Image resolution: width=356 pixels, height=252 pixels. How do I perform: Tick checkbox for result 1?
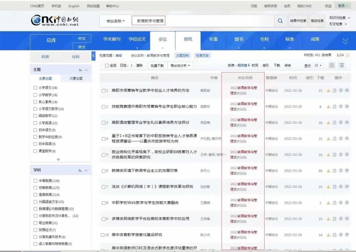pos(104,91)
